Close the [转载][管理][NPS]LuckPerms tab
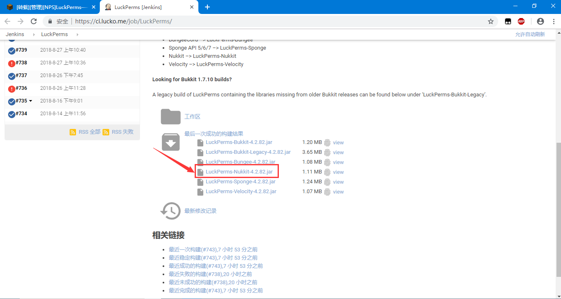 93,7
